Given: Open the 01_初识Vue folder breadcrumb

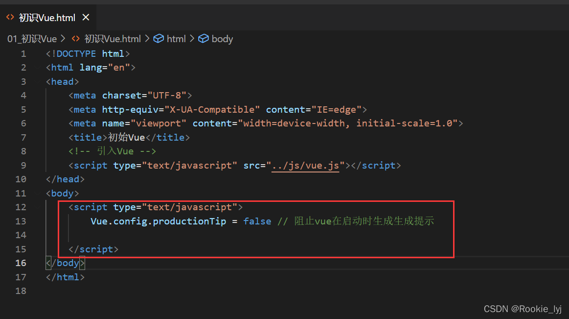Looking at the screenshot, I should [32, 39].
